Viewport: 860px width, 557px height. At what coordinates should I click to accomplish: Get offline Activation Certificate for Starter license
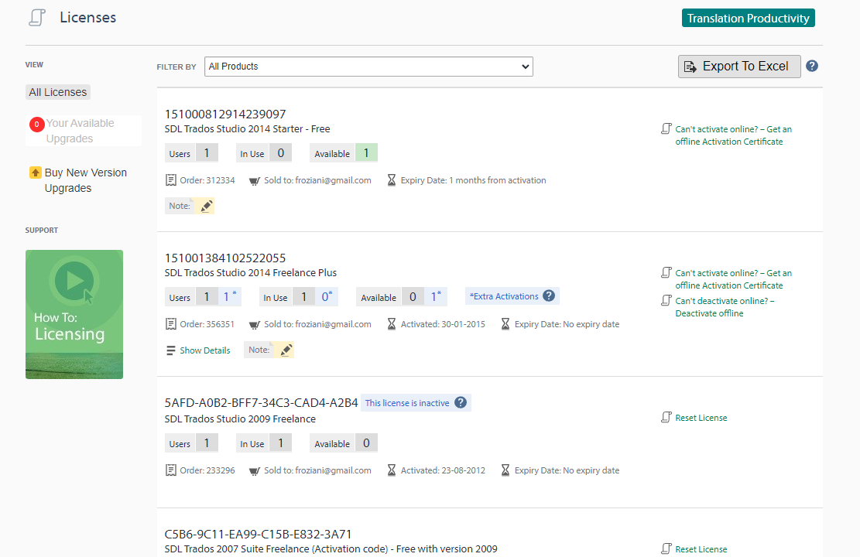[x=733, y=135]
